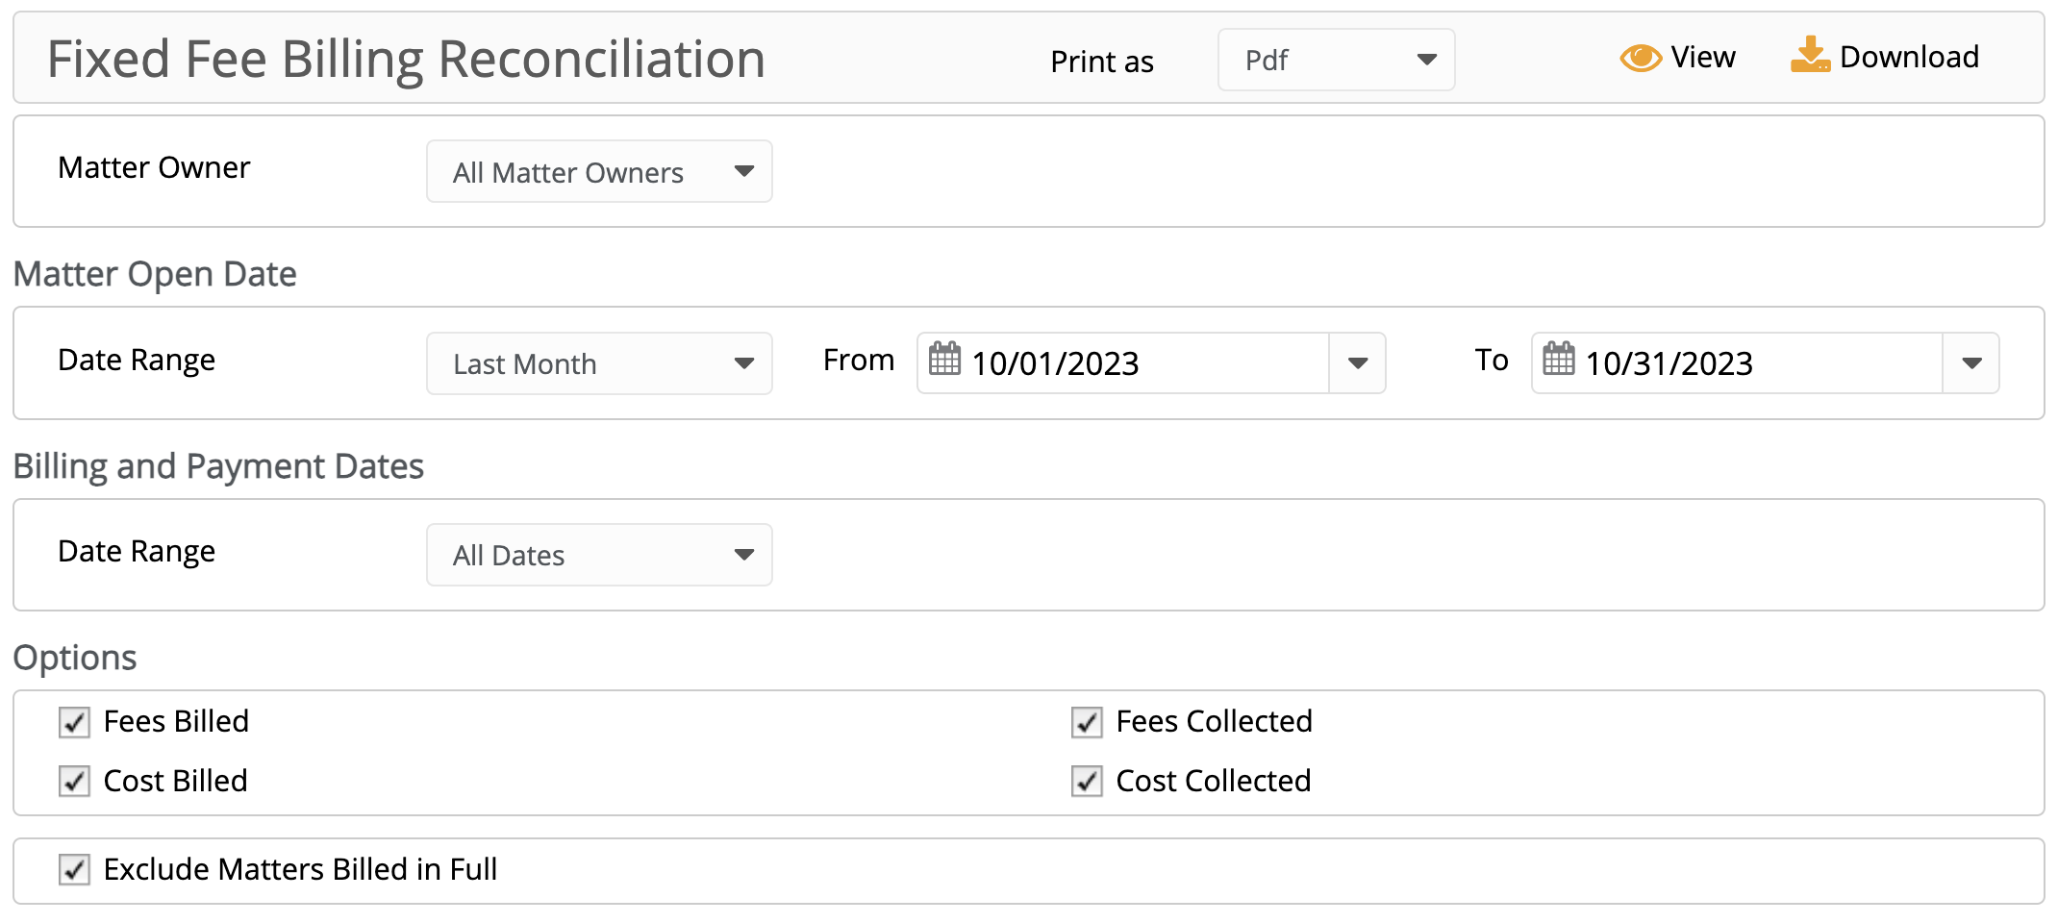The width and height of the screenshot is (2058, 923).
Task: Open the All Matter Owners dropdown
Action: coord(599,171)
